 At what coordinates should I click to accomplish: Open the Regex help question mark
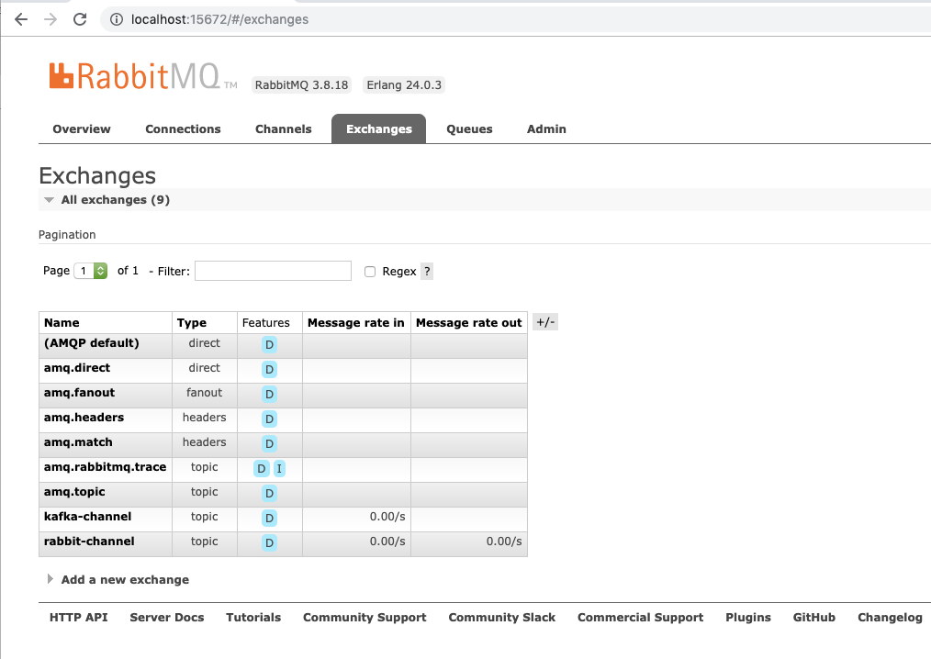425,271
